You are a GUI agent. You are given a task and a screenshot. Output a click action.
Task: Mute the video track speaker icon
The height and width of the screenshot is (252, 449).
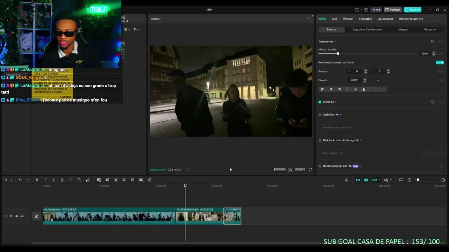(22, 216)
